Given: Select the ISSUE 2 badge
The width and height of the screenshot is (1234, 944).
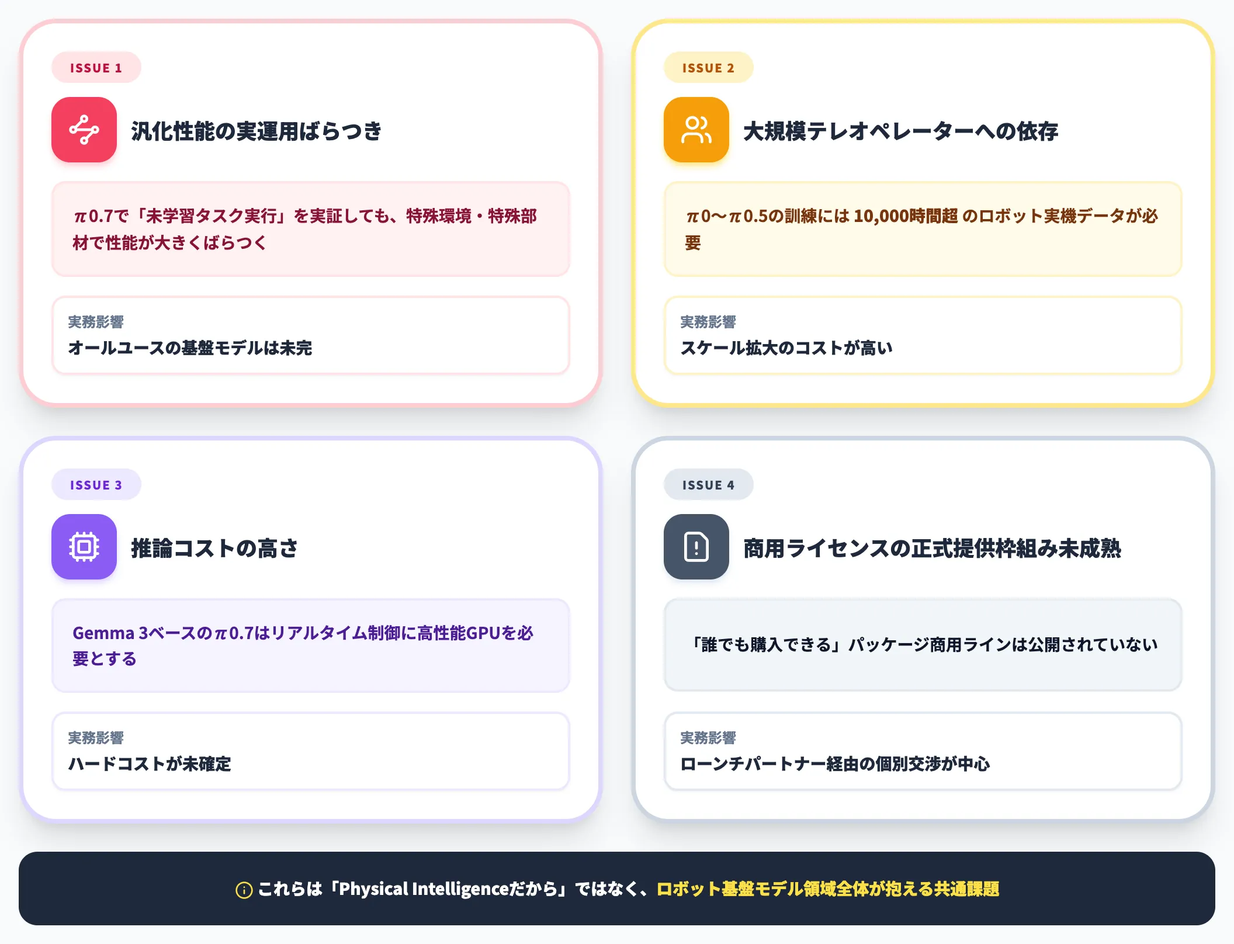Looking at the screenshot, I should pyautogui.click(x=708, y=68).
